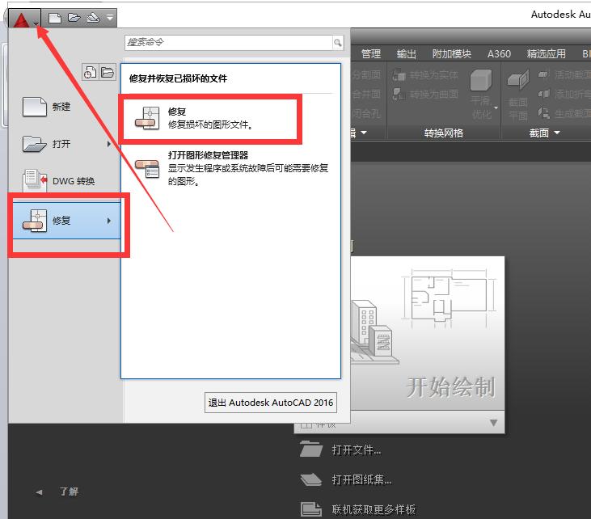Click the 联机获取更多样板 template icon
Viewport: 591px width, 519px height.
pos(311,508)
